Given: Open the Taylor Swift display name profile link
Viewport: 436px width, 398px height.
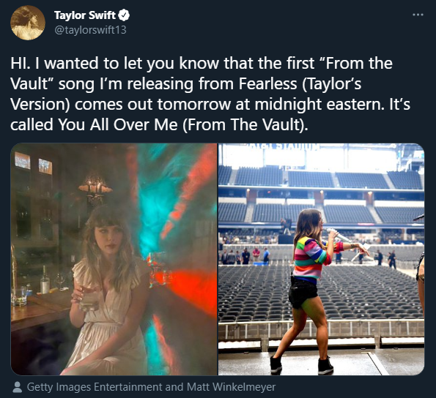Looking at the screenshot, I should (x=85, y=15).
